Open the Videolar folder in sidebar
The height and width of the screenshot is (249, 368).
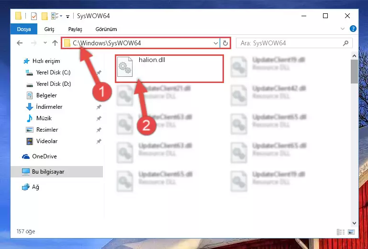[47, 141]
